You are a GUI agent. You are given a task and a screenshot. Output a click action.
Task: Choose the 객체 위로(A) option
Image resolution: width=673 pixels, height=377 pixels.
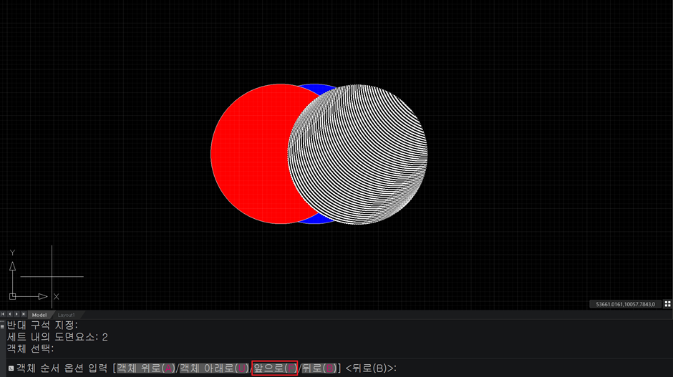point(146,368)
